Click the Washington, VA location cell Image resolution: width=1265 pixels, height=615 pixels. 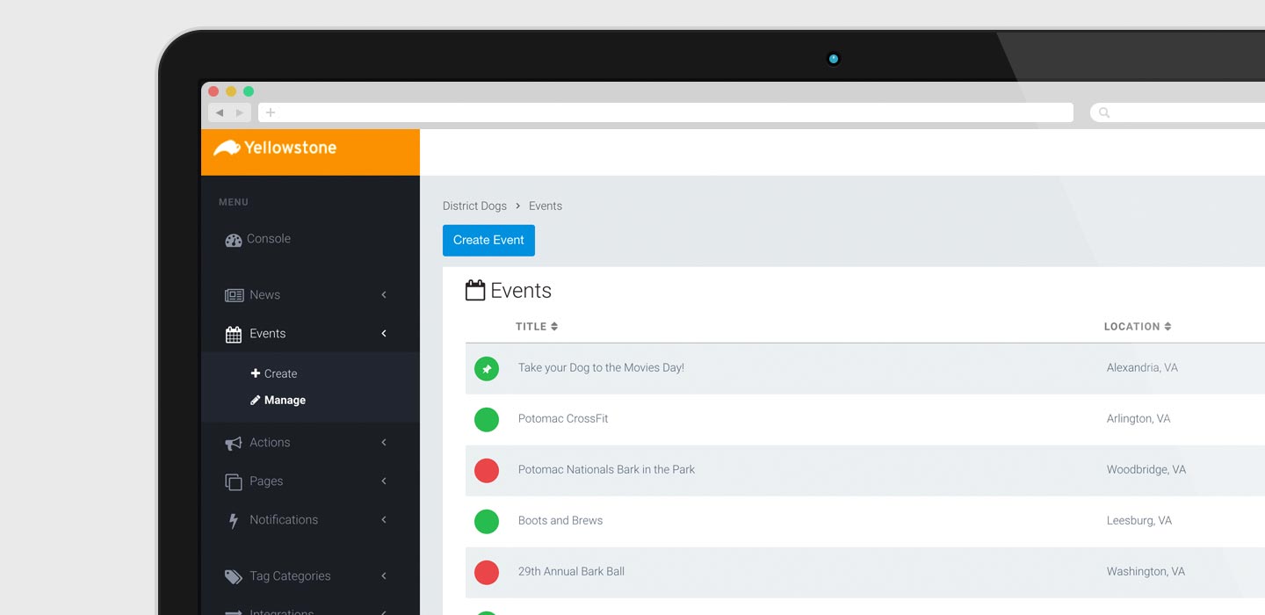(x=1146, y=572)
